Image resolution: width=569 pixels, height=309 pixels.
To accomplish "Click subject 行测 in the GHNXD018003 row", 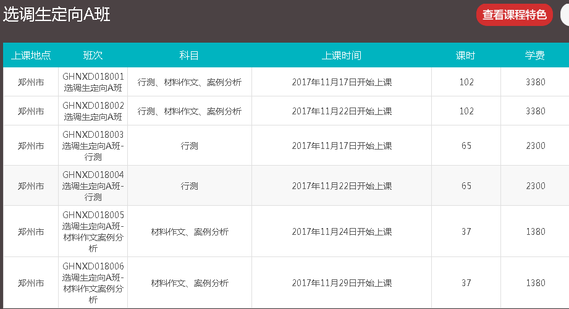I will [x=190, y=146].
